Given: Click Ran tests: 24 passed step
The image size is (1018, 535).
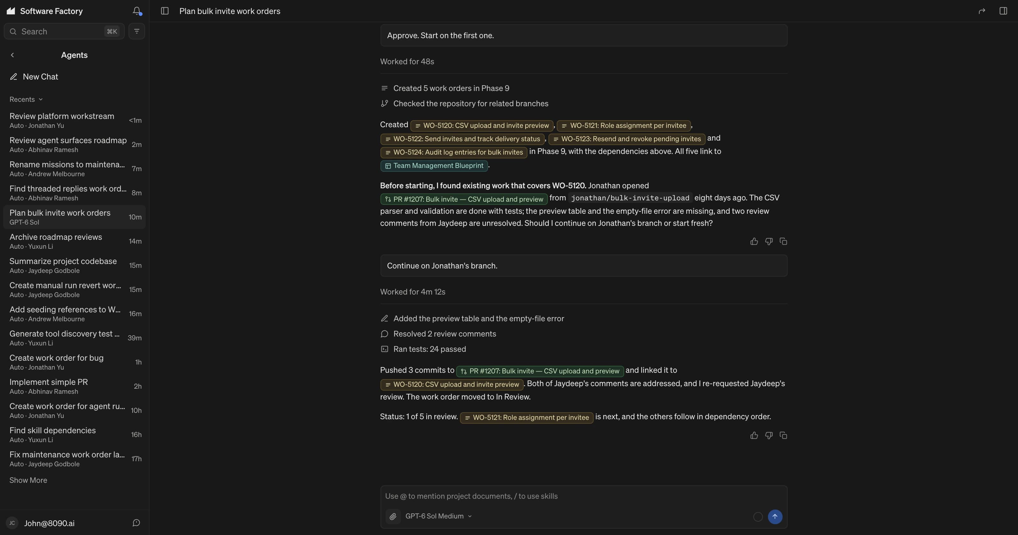Looking at the screenshot, I should pos(429,349).
